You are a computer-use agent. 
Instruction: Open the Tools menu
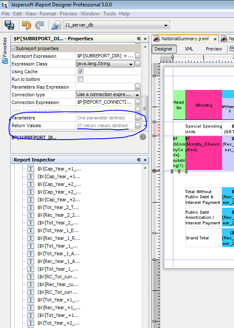pos(109,14)
